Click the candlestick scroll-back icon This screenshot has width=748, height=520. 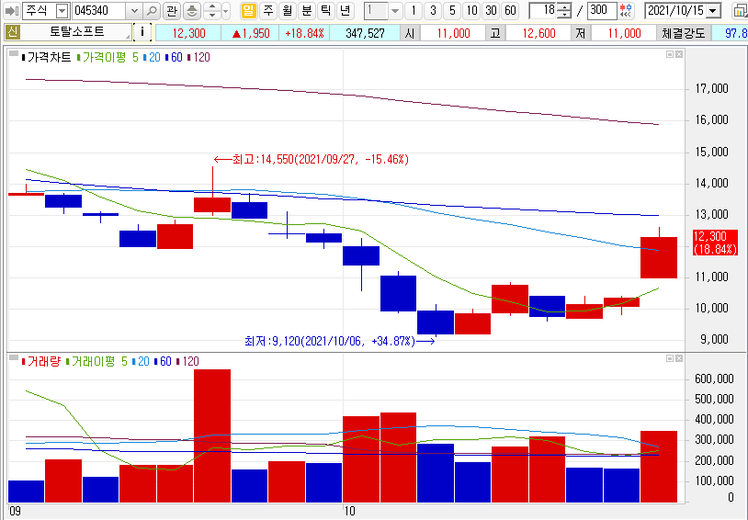click(x=626, y=10)
